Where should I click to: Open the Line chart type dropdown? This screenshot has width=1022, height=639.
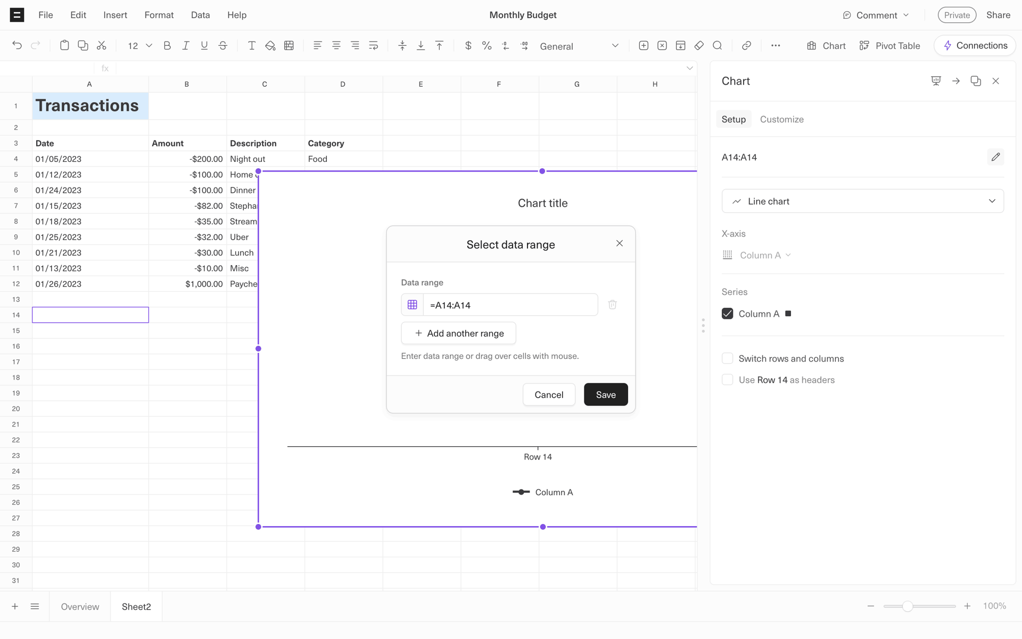(862, 201)
